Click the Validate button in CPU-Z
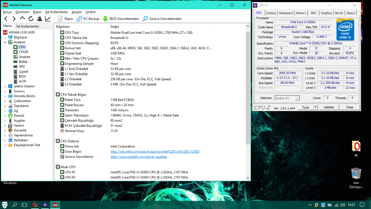Screen dimensions: 371x209 (x=329, y=107)
